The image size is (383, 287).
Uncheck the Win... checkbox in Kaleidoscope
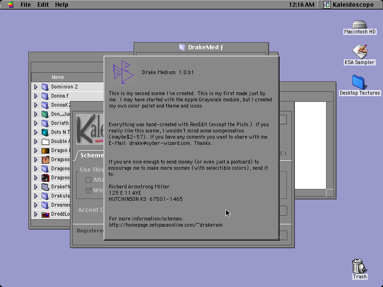(x=89, y=190)
